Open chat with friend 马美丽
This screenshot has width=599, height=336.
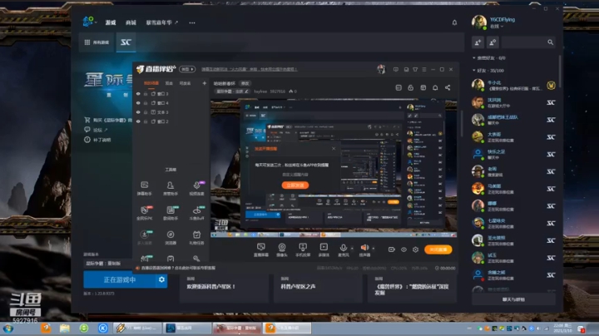513,189
